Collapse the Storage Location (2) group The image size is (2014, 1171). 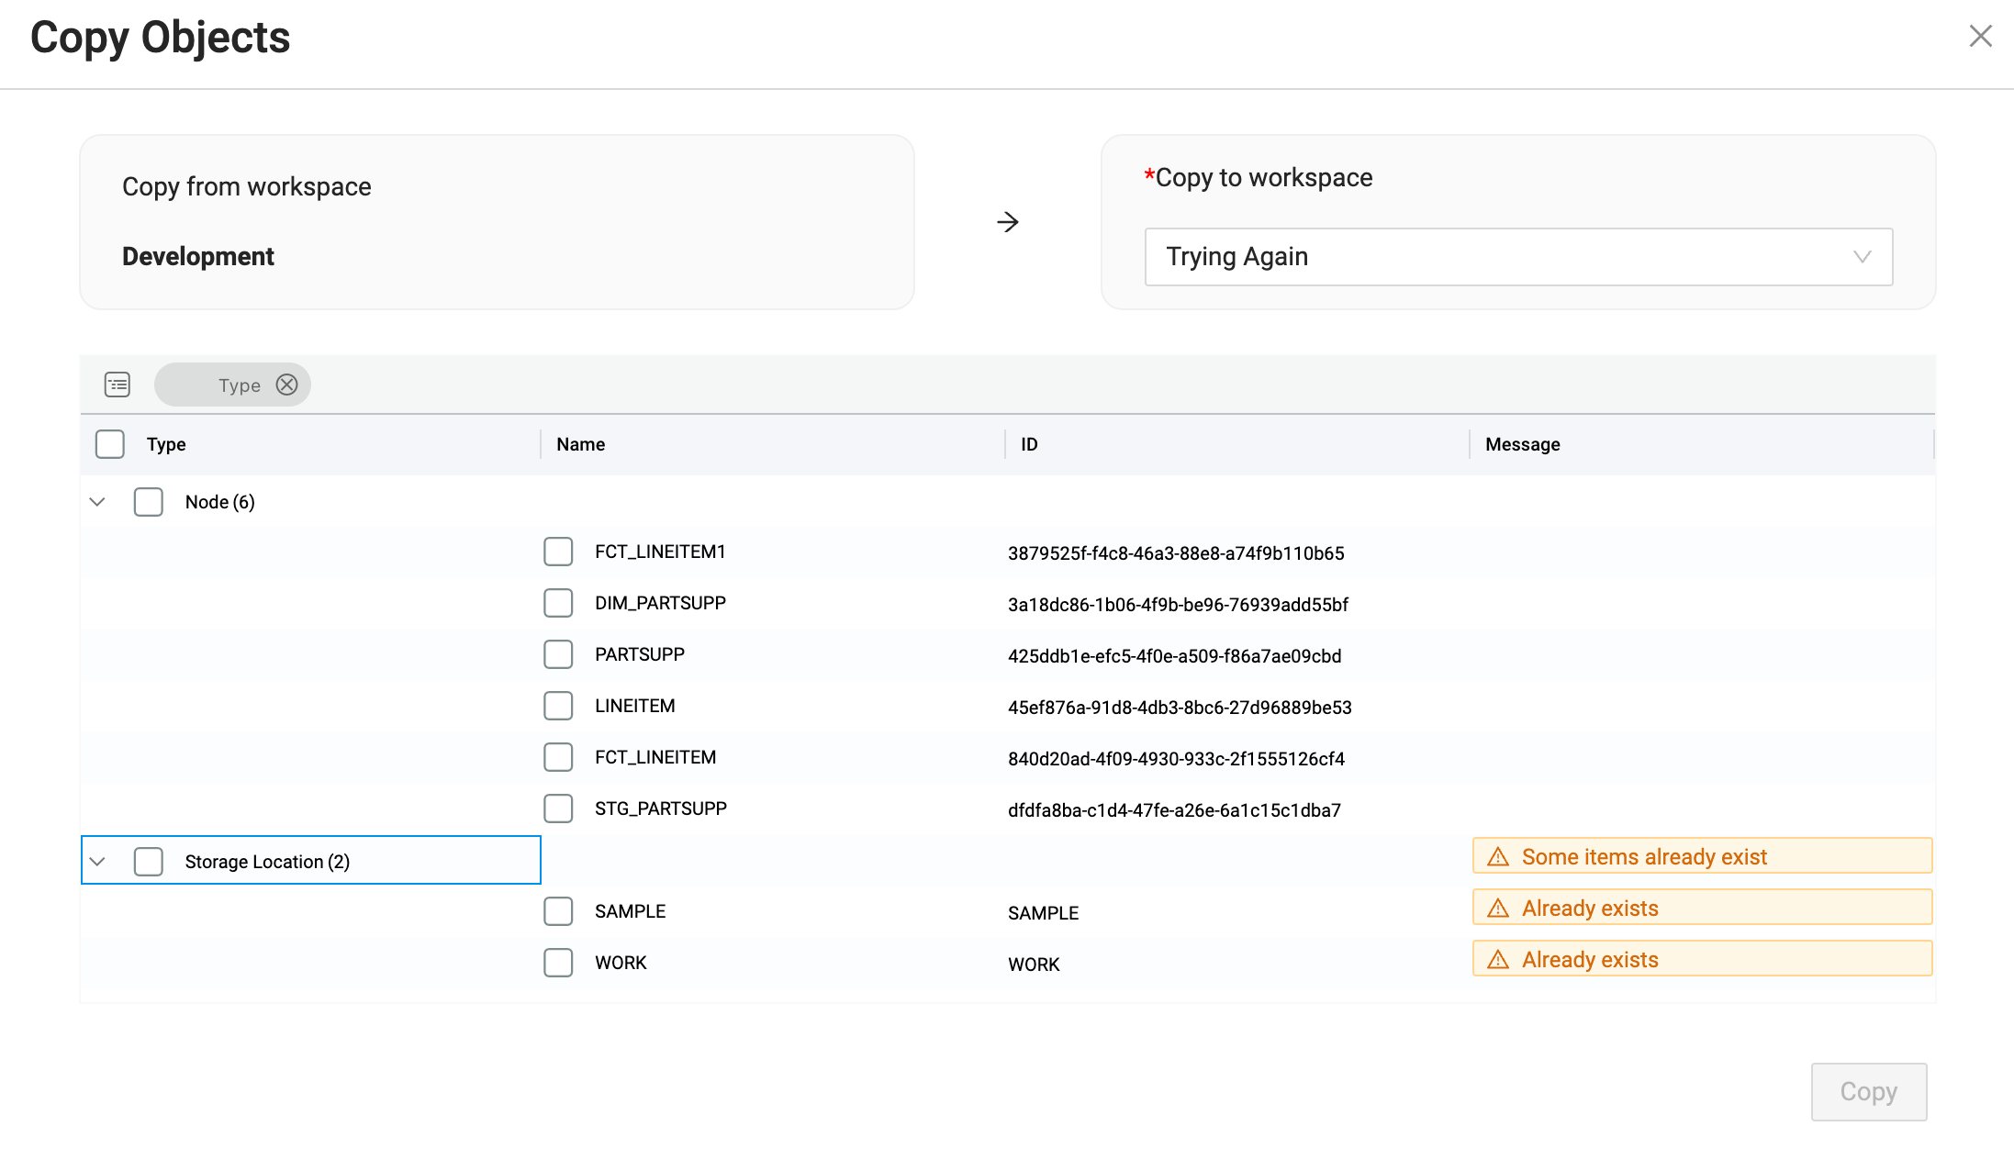[x=97, y=862]
